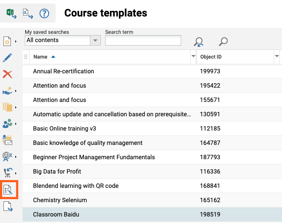Click the Search term input field

click(143, 40)
